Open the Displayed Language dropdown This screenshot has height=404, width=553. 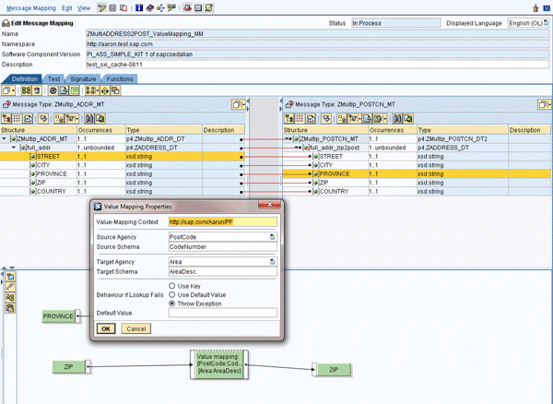pos(547,22)
